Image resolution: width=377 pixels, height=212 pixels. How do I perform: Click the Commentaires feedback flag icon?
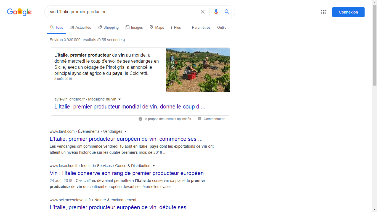click(x=200, y=119)
